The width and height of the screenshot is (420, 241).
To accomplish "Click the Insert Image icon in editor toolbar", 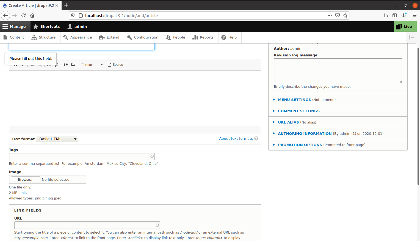I will (73, 65).
